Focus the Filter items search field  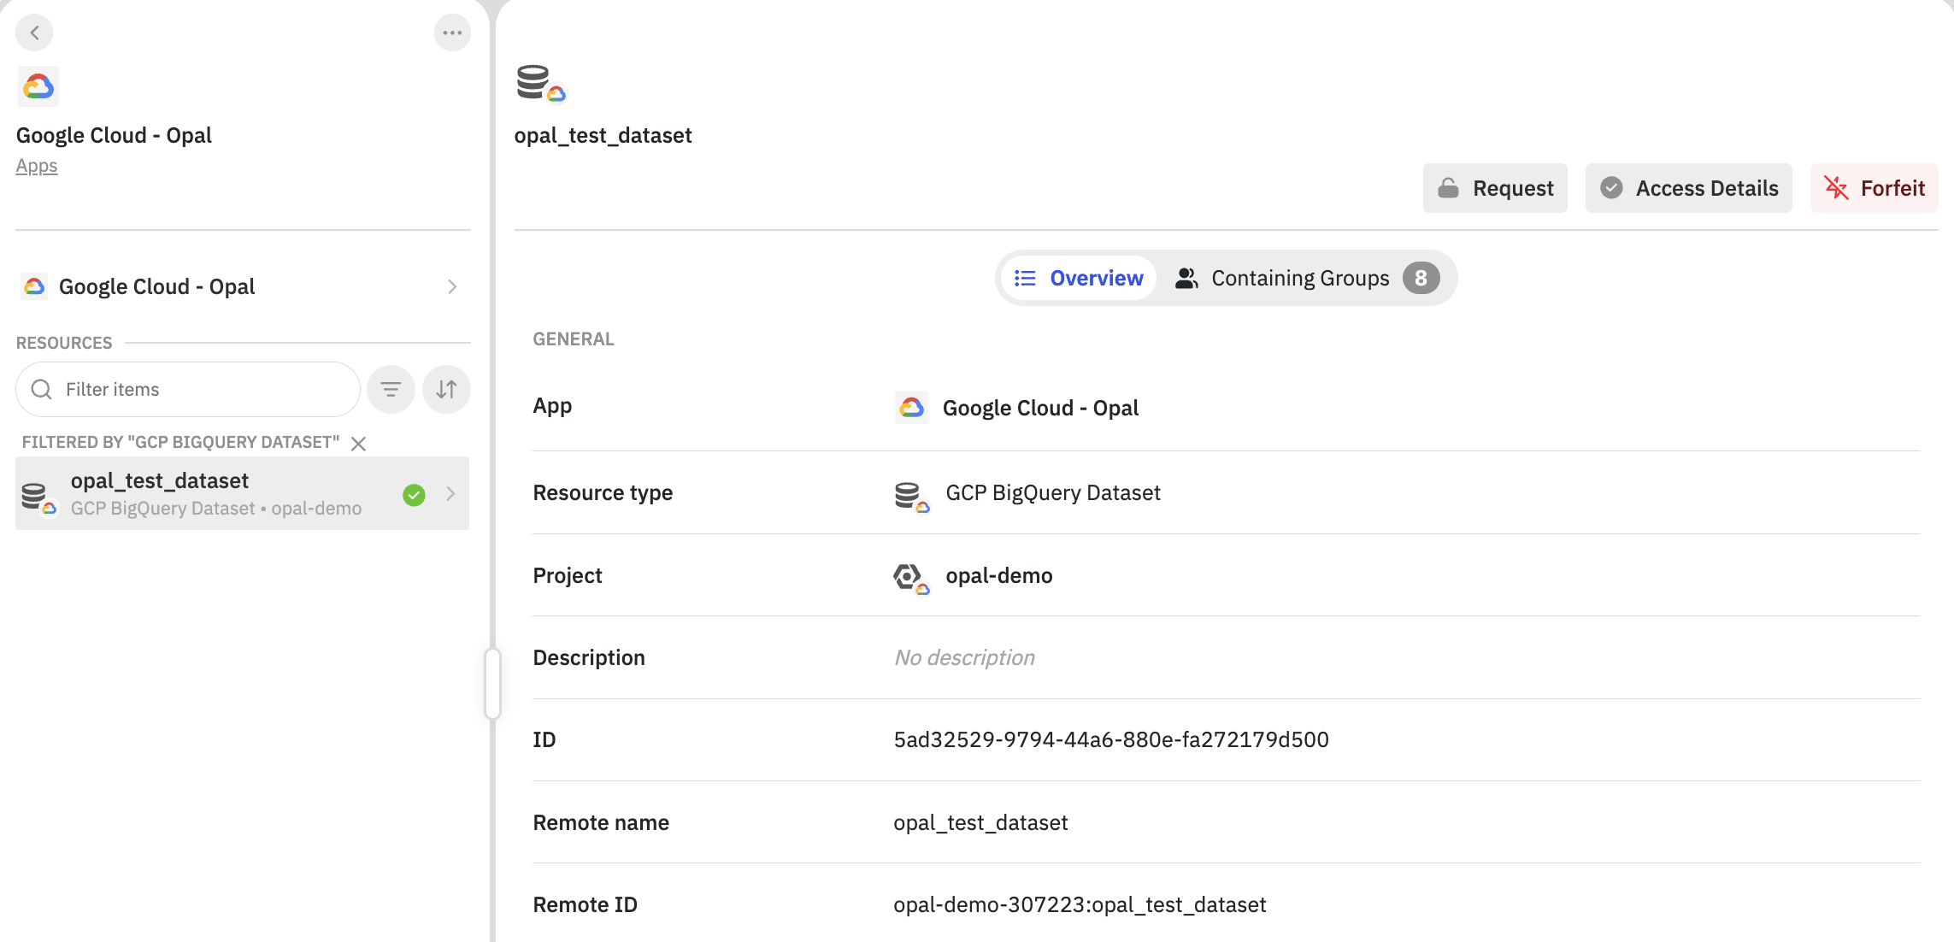(x=188, y=389)
